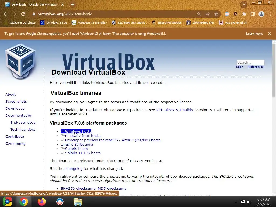The height and width of the screenshot is (207, 276).
Task: Open the Extensions puzzle icon
Action: point(244,14)
